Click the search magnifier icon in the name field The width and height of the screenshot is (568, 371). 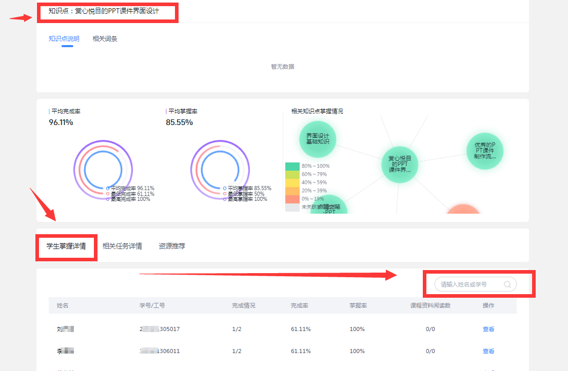[x=507, y=284]
